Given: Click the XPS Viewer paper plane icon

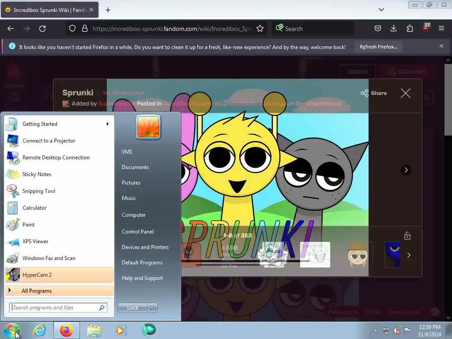Looking at the screenshot, I should [x=13, y=241].
